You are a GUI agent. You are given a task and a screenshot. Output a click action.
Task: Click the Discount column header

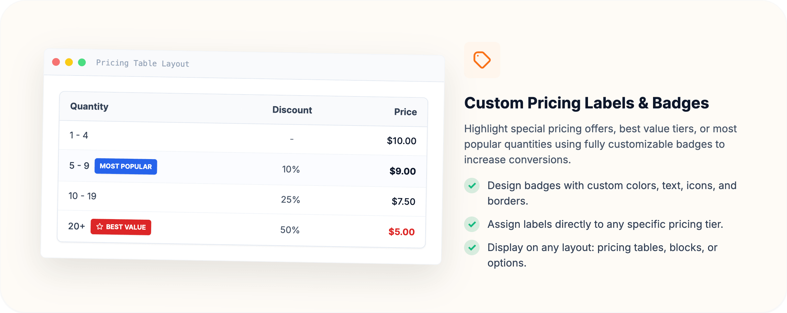292,110
